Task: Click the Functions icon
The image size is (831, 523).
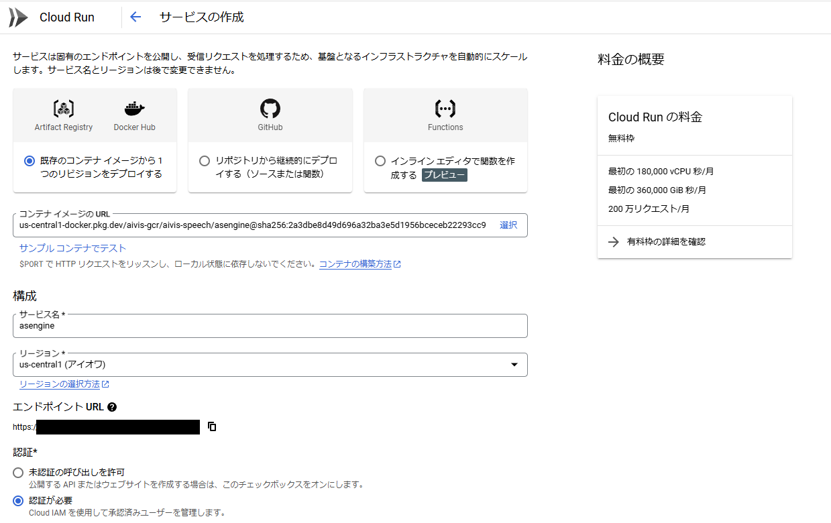Action: 445,109
